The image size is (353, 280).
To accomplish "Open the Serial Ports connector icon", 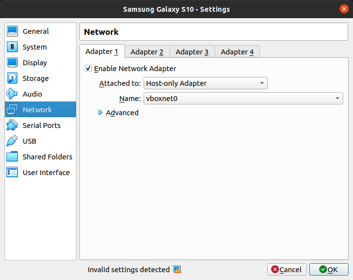I will pos(12,125).
